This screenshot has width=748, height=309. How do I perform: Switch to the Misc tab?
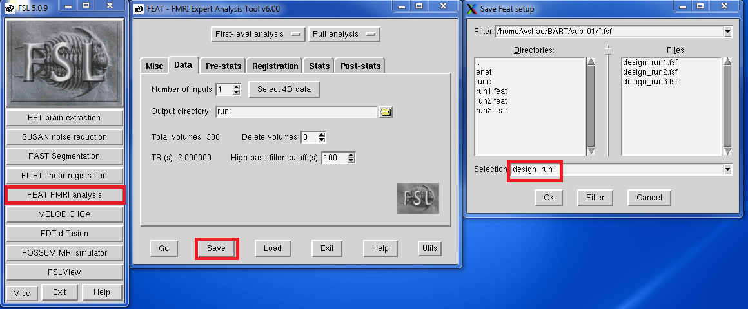pyautogui.click(x=154, y=66)
